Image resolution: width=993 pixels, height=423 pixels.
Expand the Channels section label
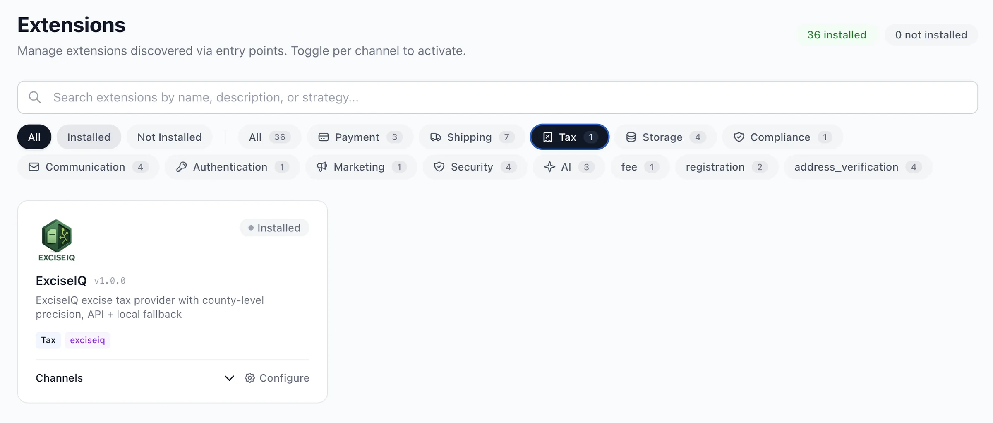point(59,378)
